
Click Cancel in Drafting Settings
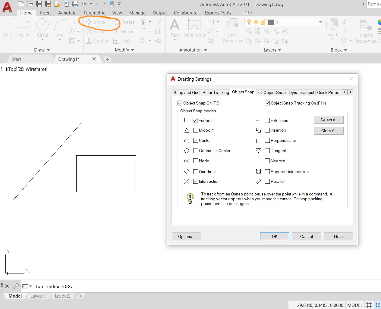click(x=307, y=236)
